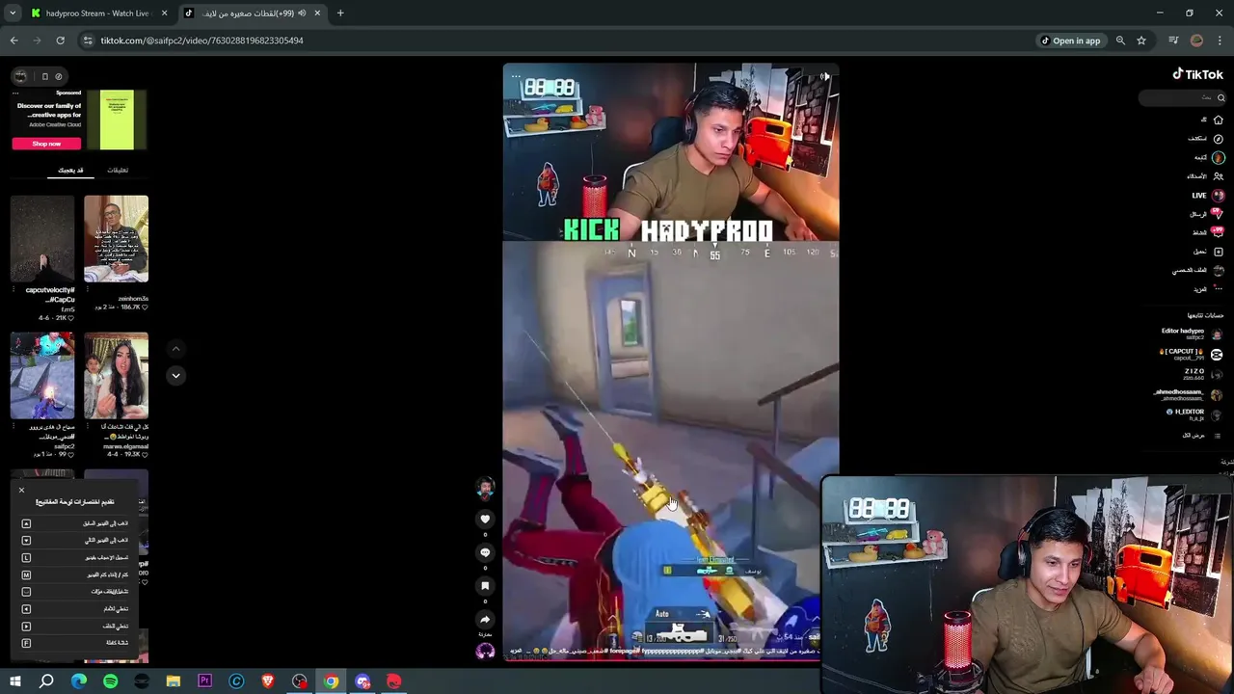Open the Explore compass icon in sidebar
This screenshot has width=1234, height=694.
pos(1218,139)
